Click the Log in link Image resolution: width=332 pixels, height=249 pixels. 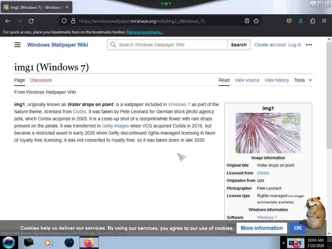295,45
